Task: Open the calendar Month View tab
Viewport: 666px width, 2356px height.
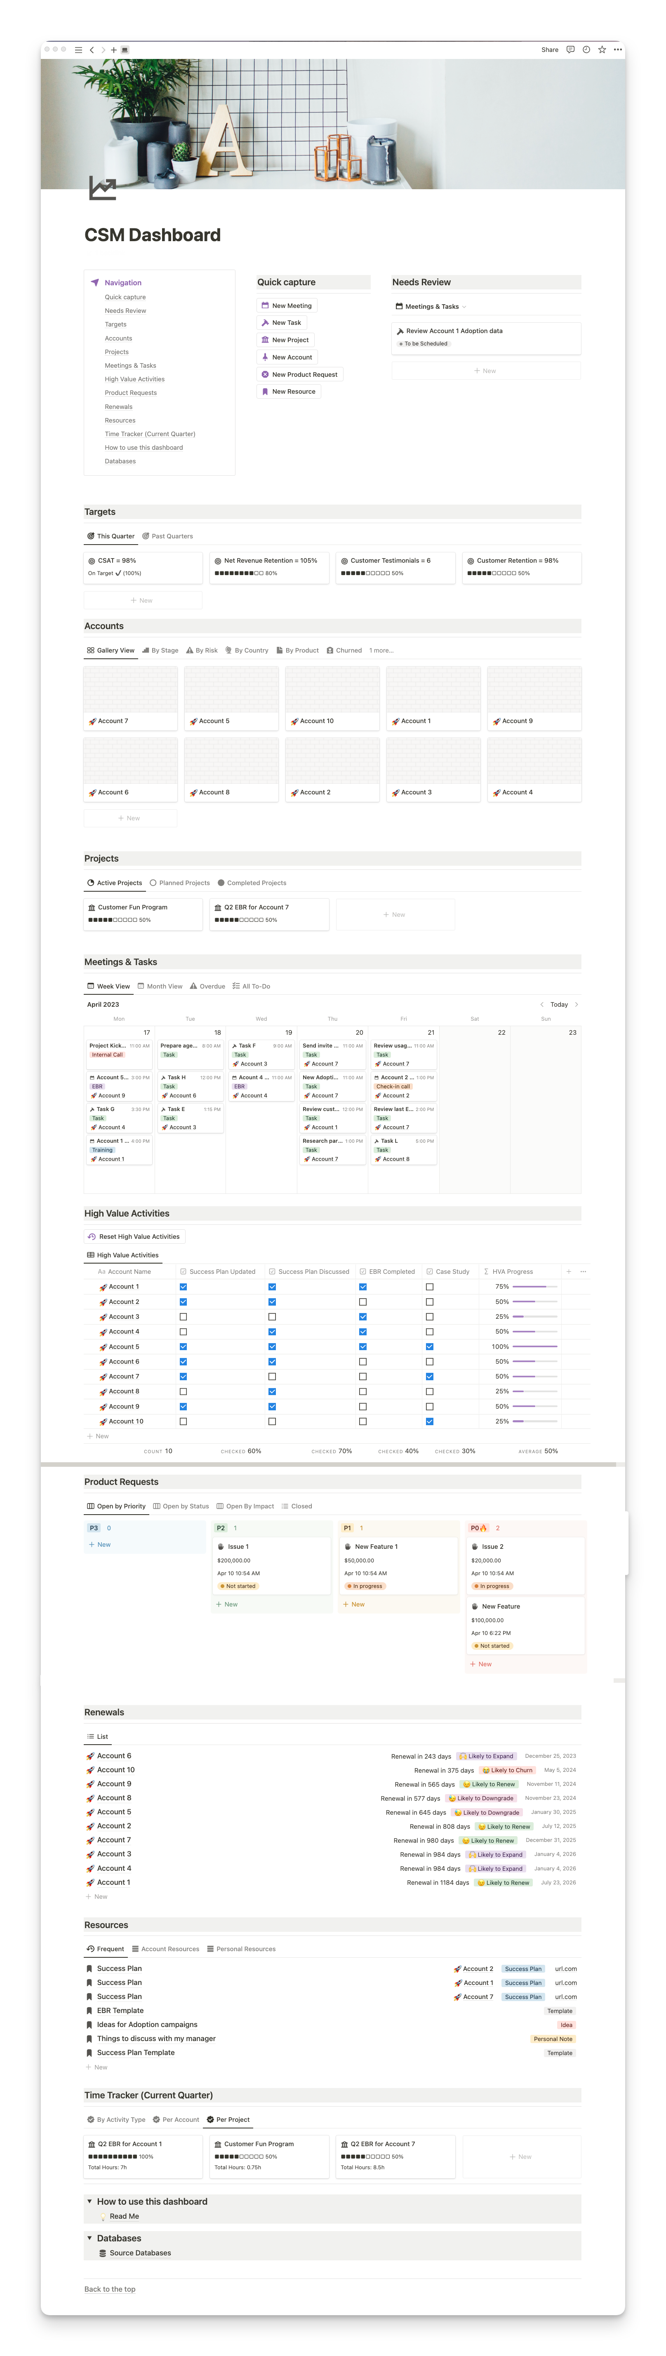Action: coord(160,986)
